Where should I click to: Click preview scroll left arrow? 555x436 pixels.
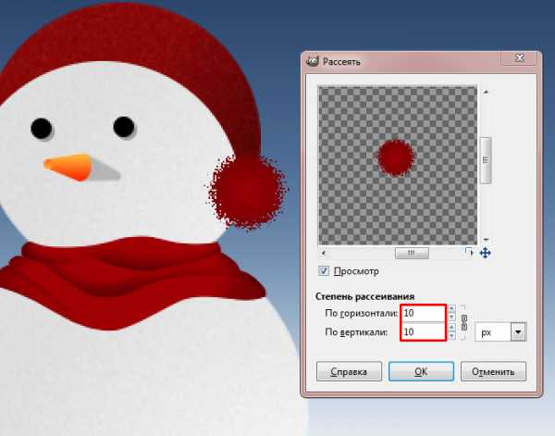(x=323, y=253)
